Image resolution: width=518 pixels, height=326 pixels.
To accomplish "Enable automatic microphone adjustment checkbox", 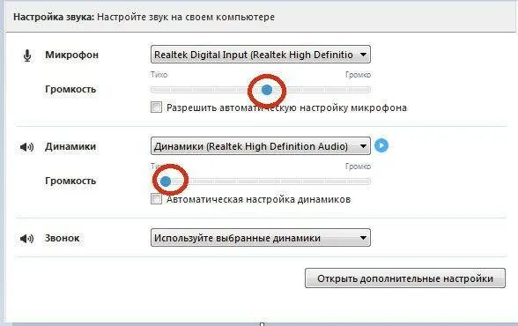I will 156,107.
